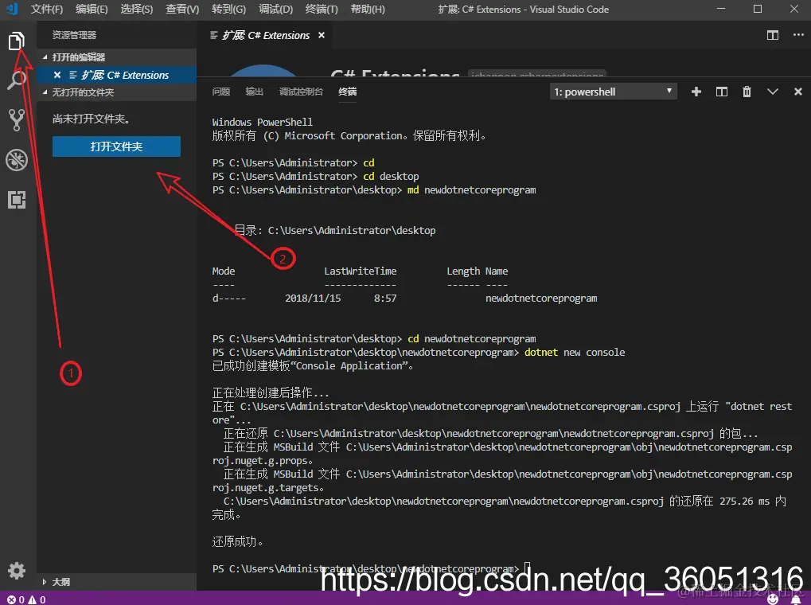The height and width of the screenshot is (605, 811).
Task: Open the terminal selector powershell dropdown
Action: pos(613,92)
